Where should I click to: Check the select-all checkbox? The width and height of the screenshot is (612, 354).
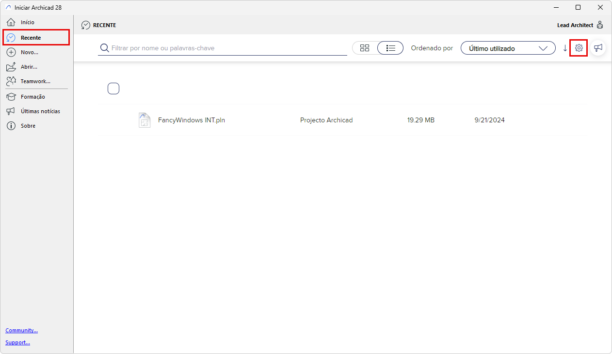pyautogui.click(x=113, y=88)
